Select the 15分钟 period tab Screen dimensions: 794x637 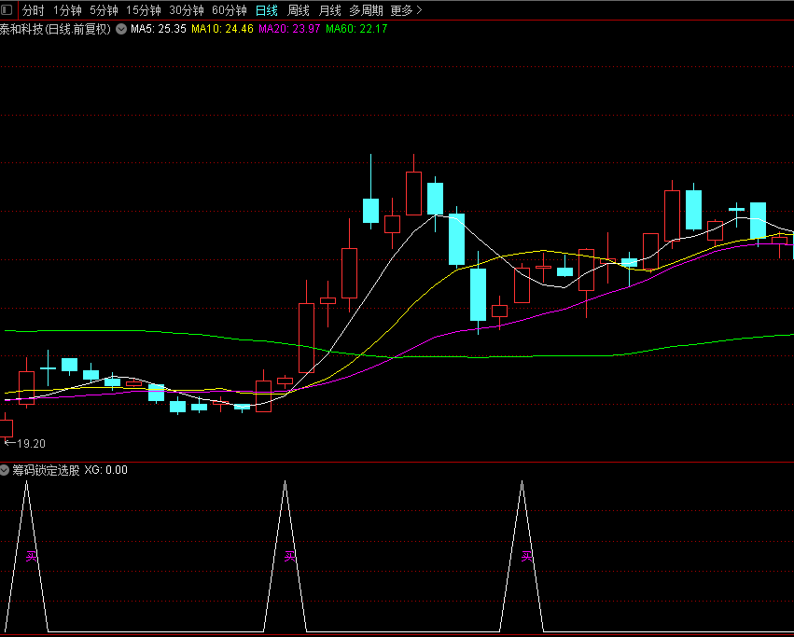pyautogui.click(x=144, y=10)
